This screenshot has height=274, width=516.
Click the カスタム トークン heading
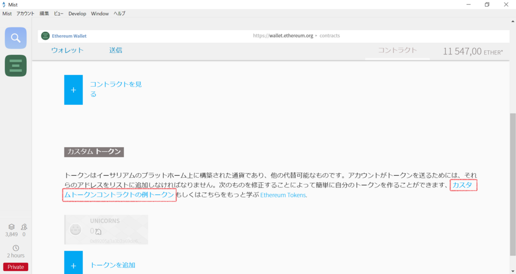coord(94,152)
